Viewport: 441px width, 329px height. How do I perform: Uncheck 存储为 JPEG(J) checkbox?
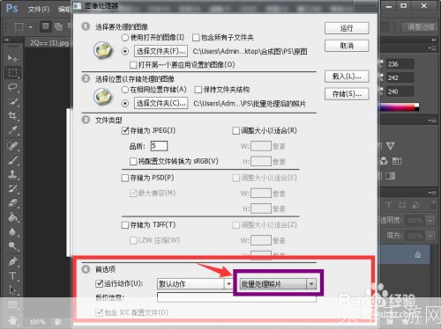pos(125,130)
